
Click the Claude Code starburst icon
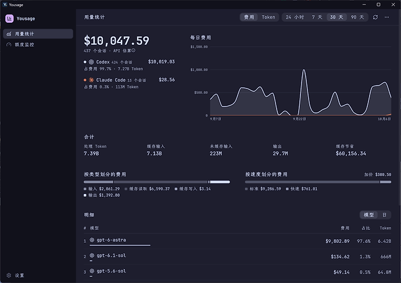91,80
